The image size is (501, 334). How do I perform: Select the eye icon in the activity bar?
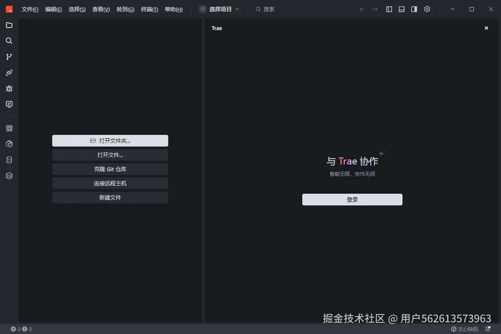click(9, 73)
